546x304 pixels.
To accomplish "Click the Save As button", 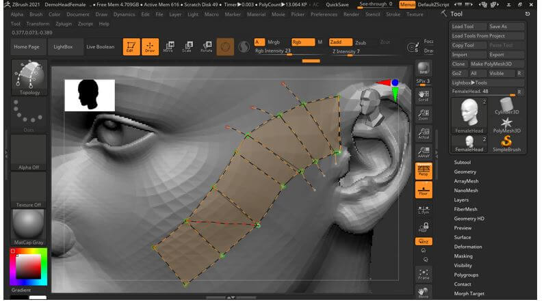I will pos(506,27).
